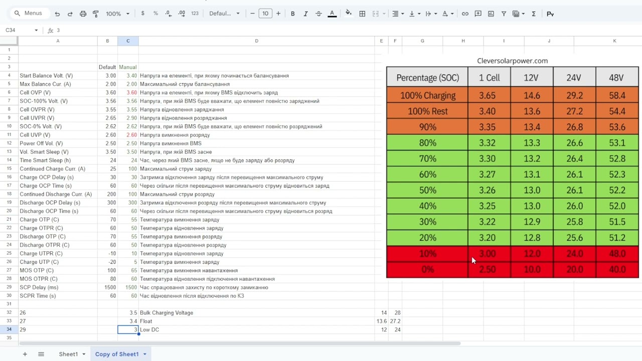
Task: Open more number formats 123
Action: tap(195, 14)
